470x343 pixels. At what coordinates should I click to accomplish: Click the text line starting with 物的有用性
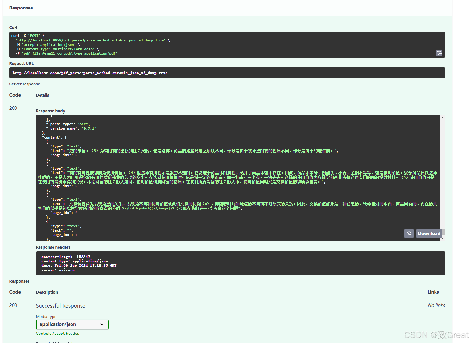237,177
